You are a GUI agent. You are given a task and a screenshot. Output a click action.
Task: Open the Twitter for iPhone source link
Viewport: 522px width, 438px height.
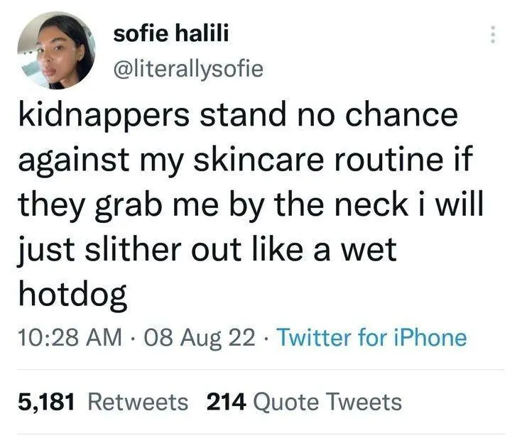pos(372,337)
